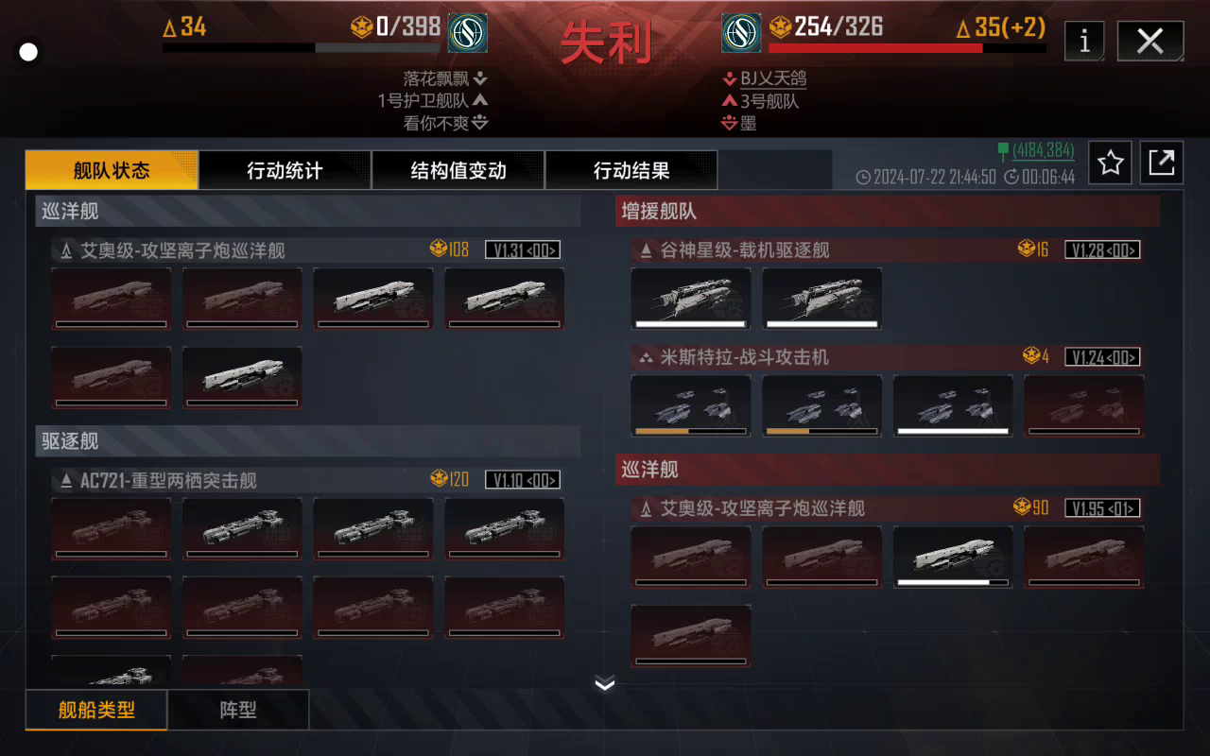Click V1.95 version tag on enemy cruiser
This screenshot has width=1210, height=756.
coord(1102,507)
